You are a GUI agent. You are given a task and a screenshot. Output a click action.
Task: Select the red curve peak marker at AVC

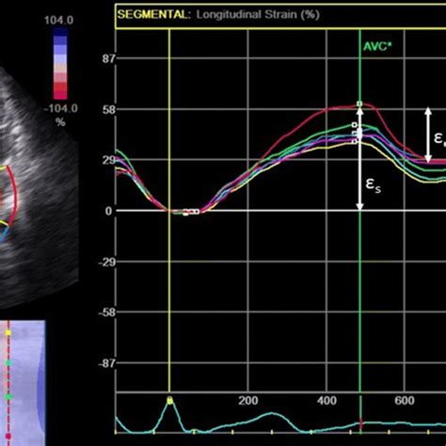(x=359, y=104)
